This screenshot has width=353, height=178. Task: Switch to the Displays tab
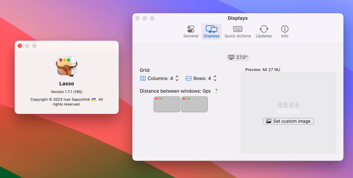(211, 32)
